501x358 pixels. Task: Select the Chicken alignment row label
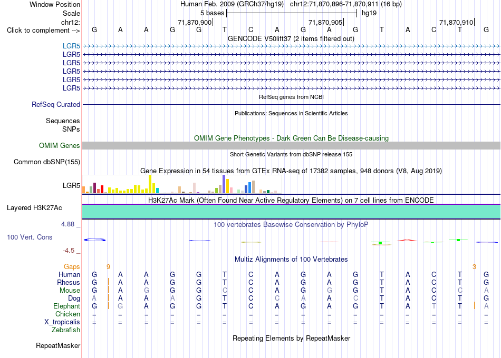pos(68,314)
